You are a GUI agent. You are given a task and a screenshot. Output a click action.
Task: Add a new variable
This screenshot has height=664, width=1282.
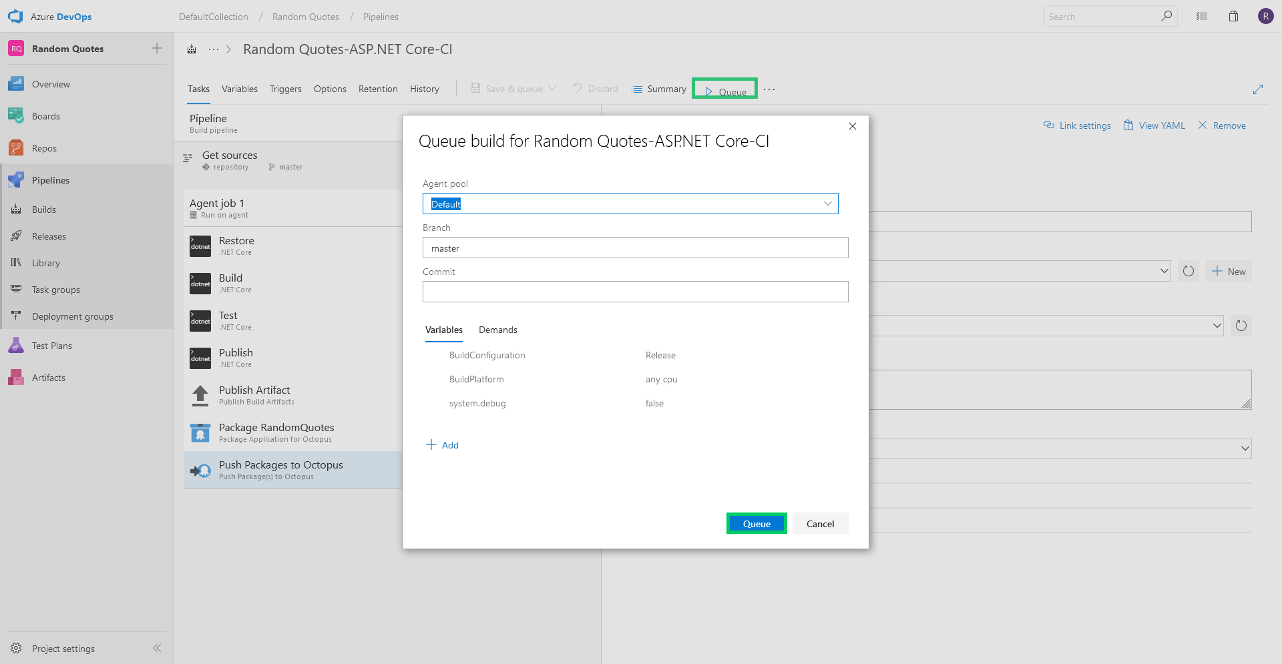click(443, 445)
